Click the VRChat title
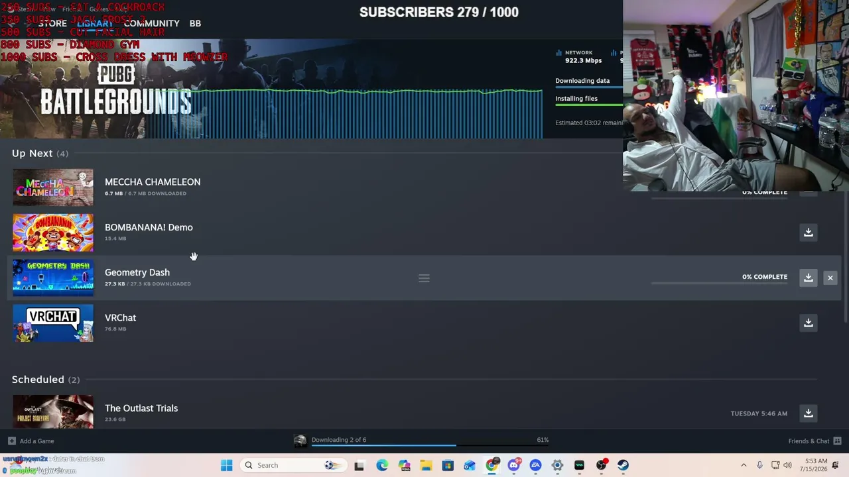This screenshot has width=849, height=477. tap(120, 318)
